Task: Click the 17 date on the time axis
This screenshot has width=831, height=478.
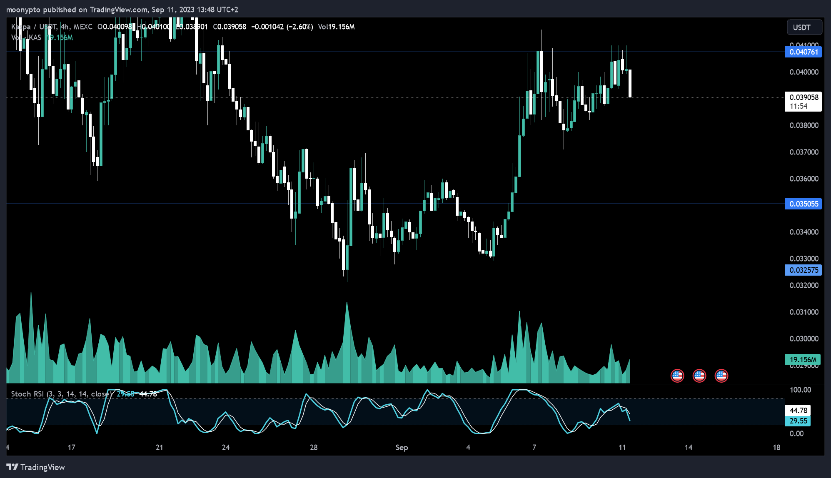Action: click(72, 448)
